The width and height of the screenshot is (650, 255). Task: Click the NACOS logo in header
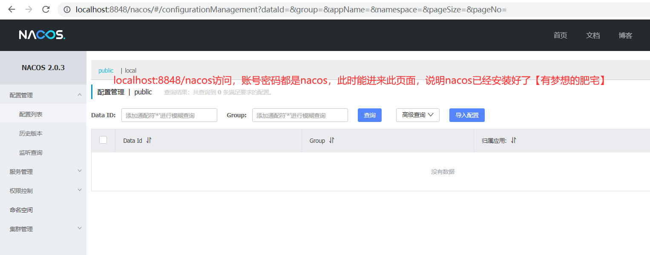click(x=42, y=35)
